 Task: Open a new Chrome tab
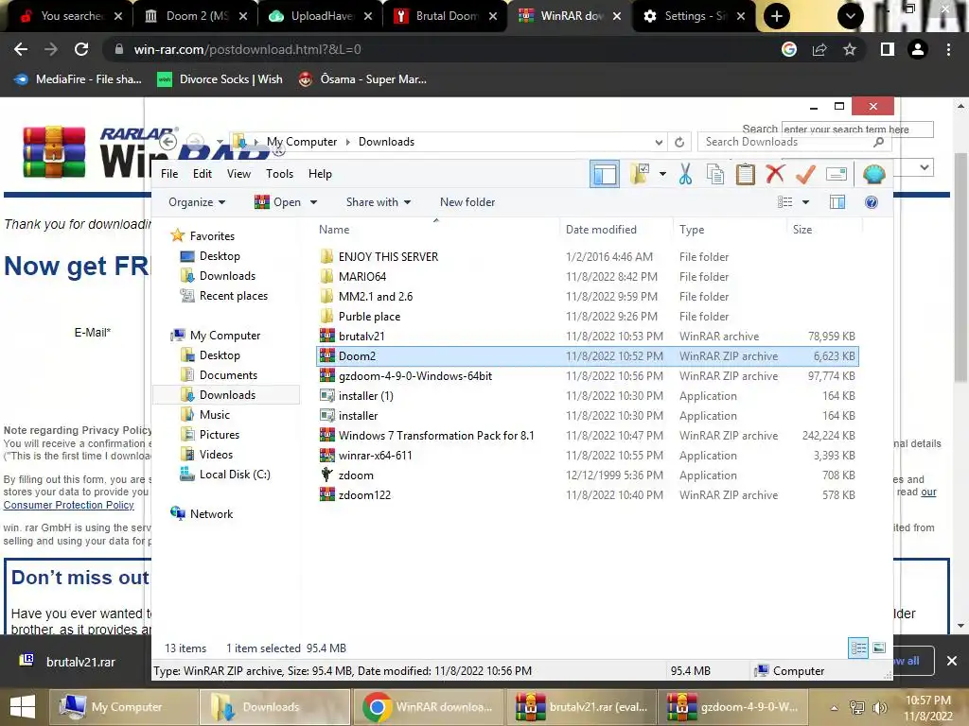click(776, 16)
